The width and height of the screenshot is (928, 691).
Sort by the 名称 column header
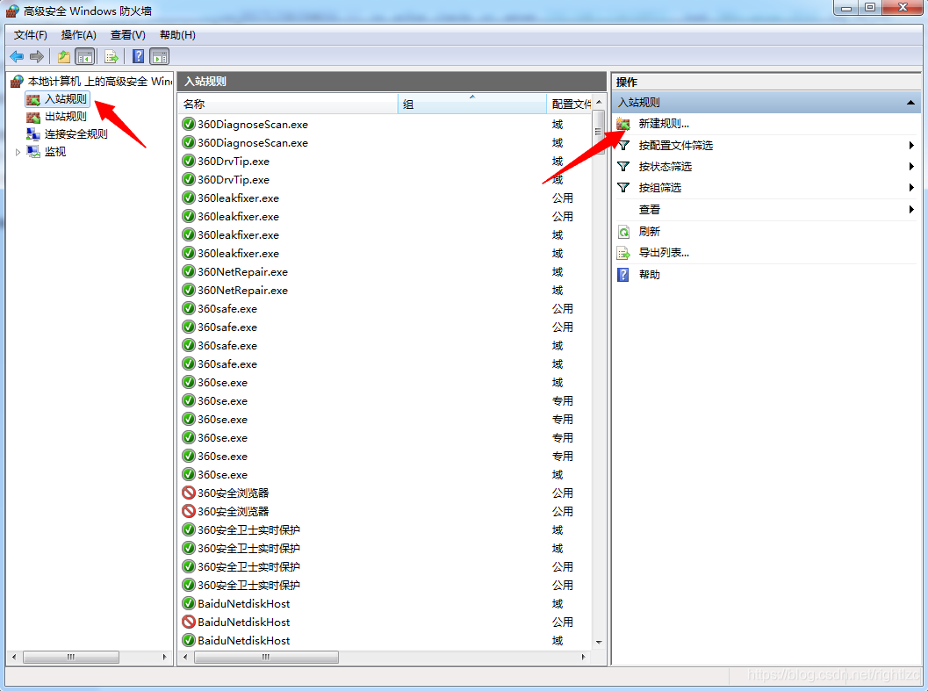tap(288, 104)
